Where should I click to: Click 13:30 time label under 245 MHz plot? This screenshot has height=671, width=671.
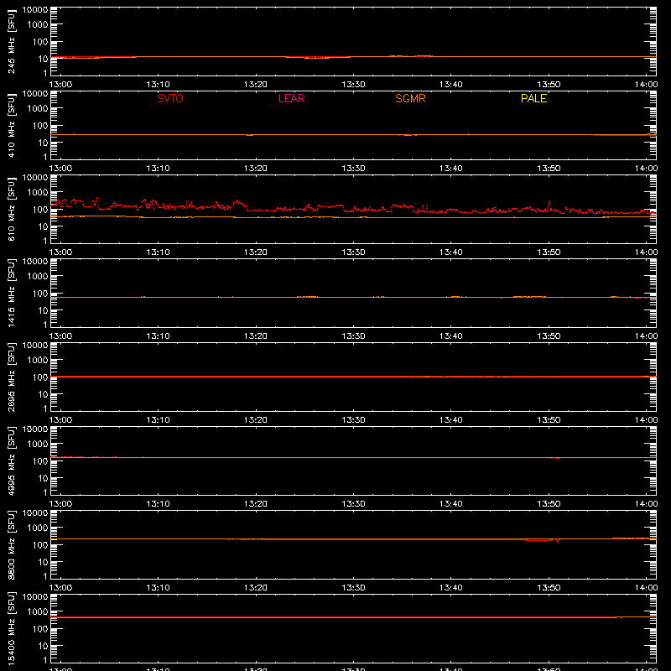[x=353, y=85]
